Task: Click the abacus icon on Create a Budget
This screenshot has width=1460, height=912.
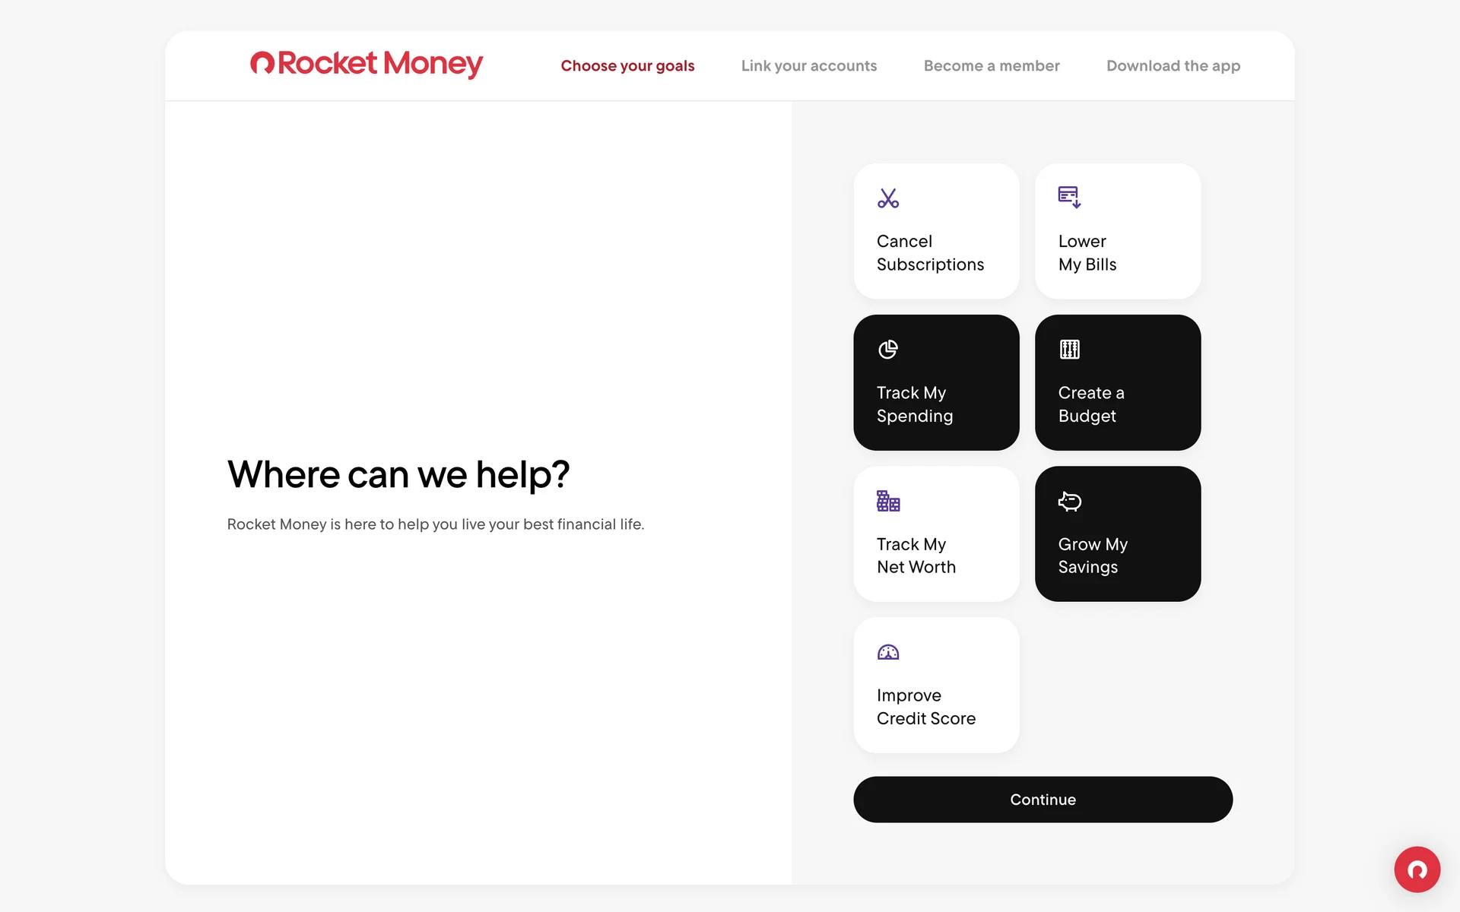Action: [x=1069, y=350]
